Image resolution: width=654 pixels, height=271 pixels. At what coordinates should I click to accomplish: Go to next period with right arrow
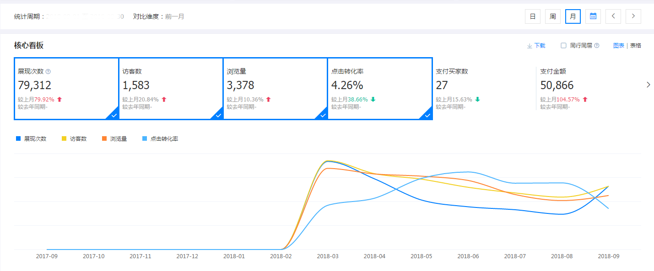point(633,16)
